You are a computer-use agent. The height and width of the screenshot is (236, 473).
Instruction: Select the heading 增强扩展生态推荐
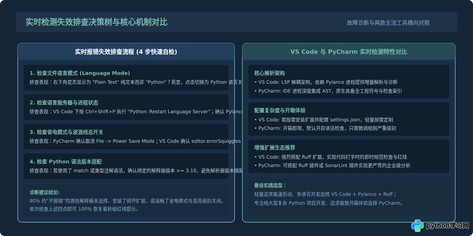275,147
